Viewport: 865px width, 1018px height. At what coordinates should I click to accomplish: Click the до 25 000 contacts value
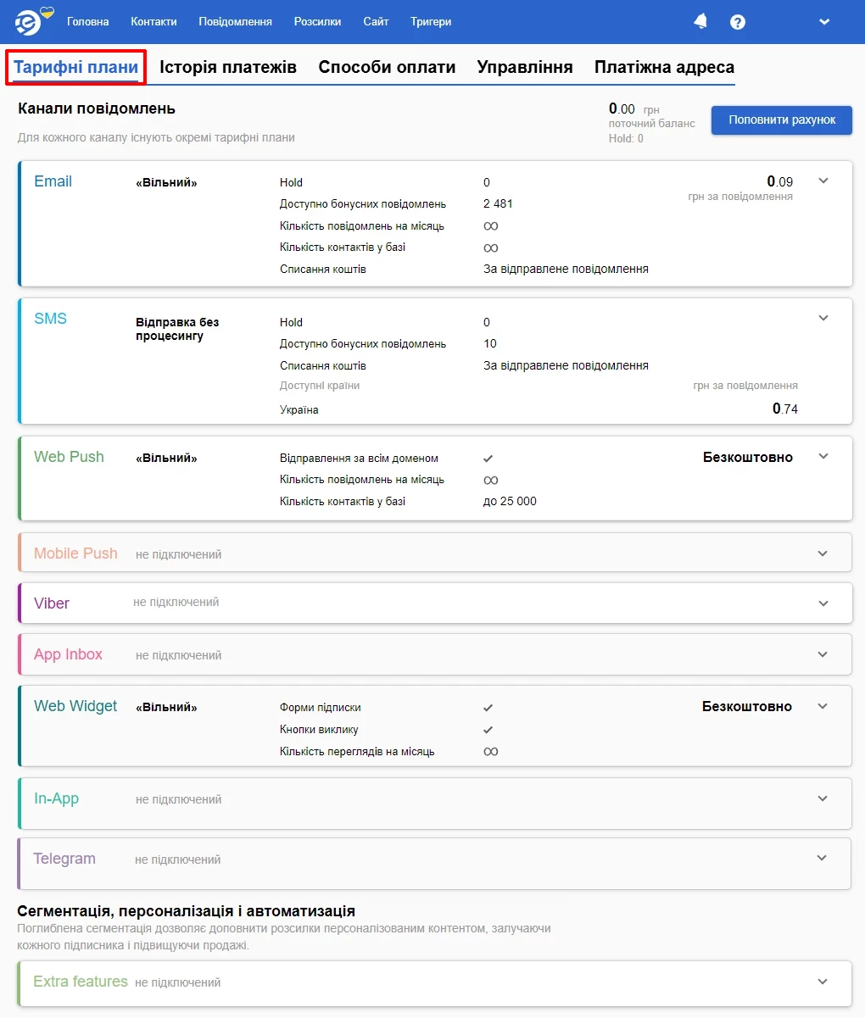point(510,501)
